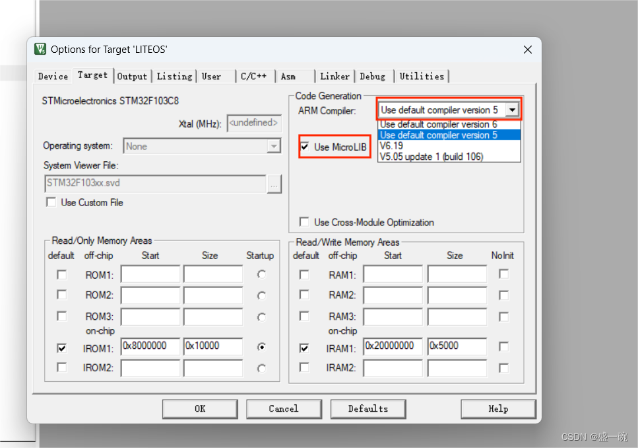Click the Defaults button
Image resolution: width=638 pixels, height=448 pixels.
[368, 409]
